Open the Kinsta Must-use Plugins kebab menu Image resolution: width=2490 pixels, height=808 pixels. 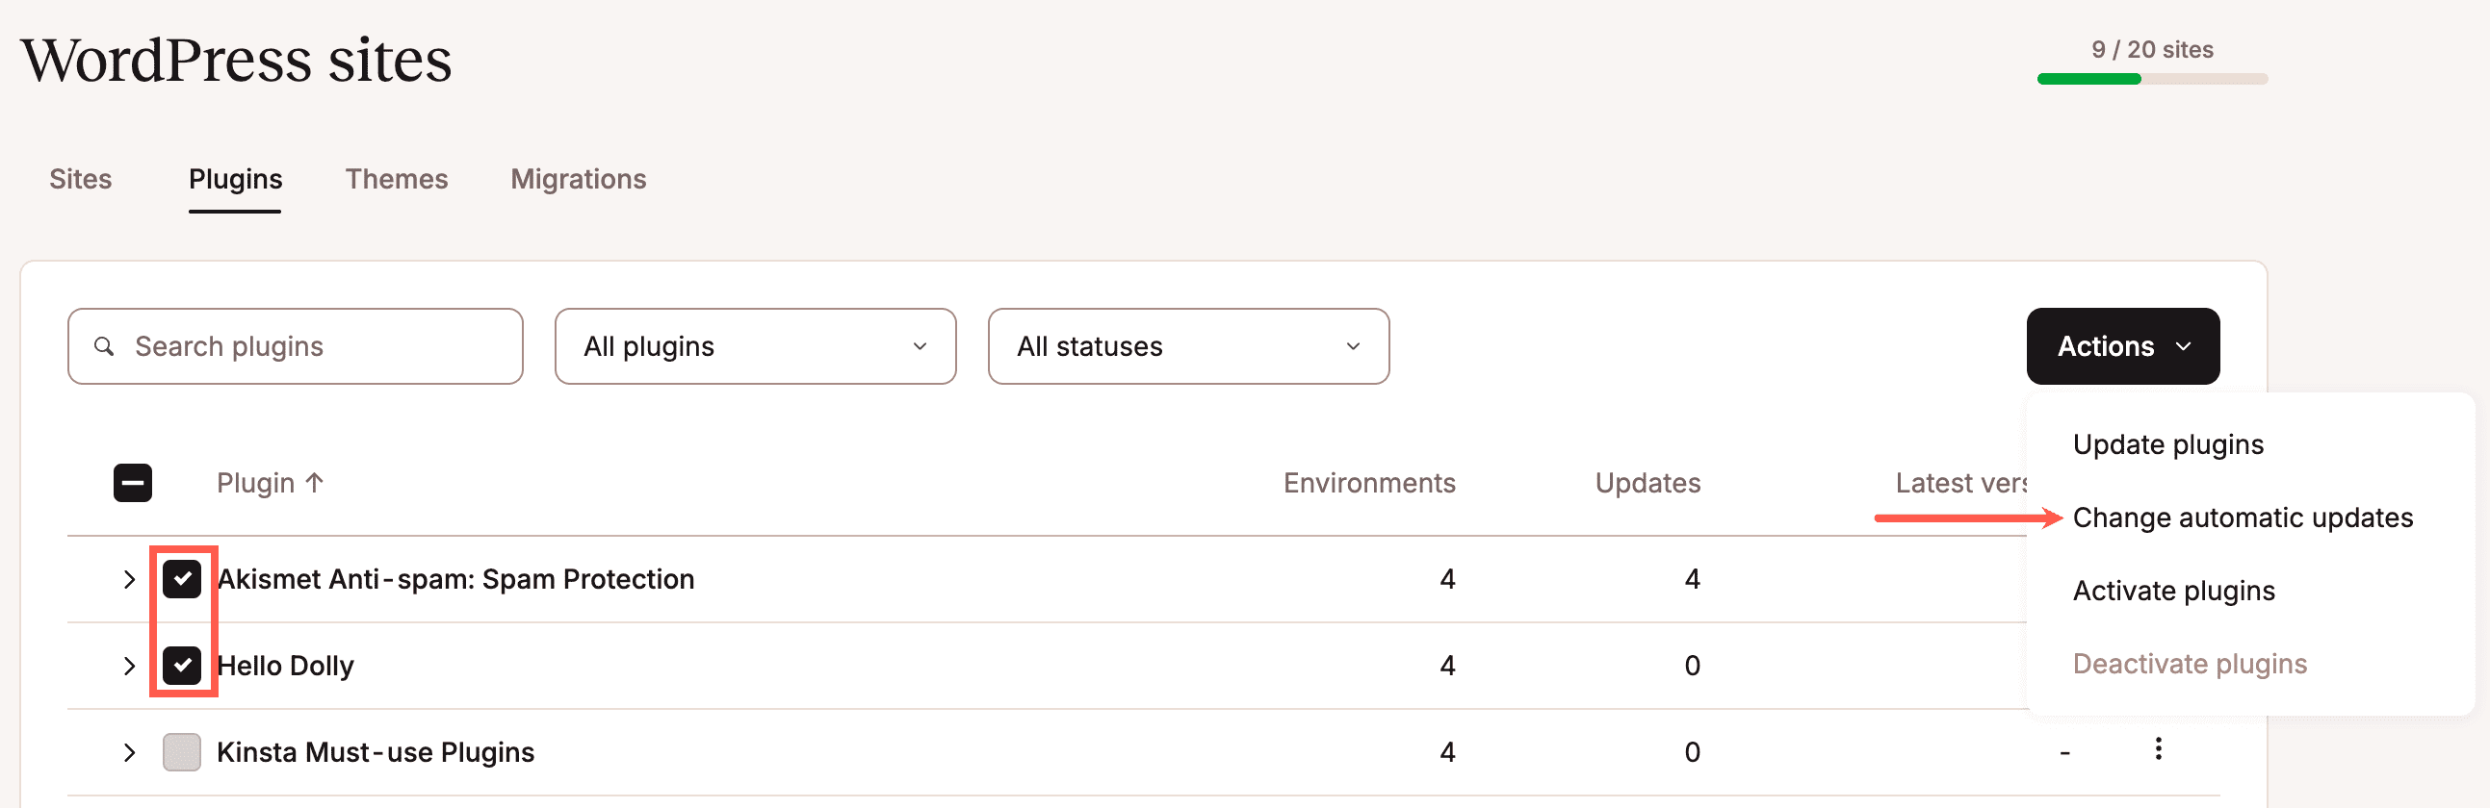tap(2158, 749)
